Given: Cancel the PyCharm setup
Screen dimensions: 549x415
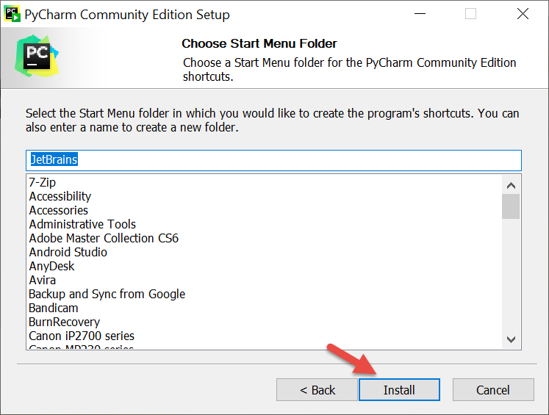Looking at the screenshot, I should pyautogui.click(x=493, y=389).
